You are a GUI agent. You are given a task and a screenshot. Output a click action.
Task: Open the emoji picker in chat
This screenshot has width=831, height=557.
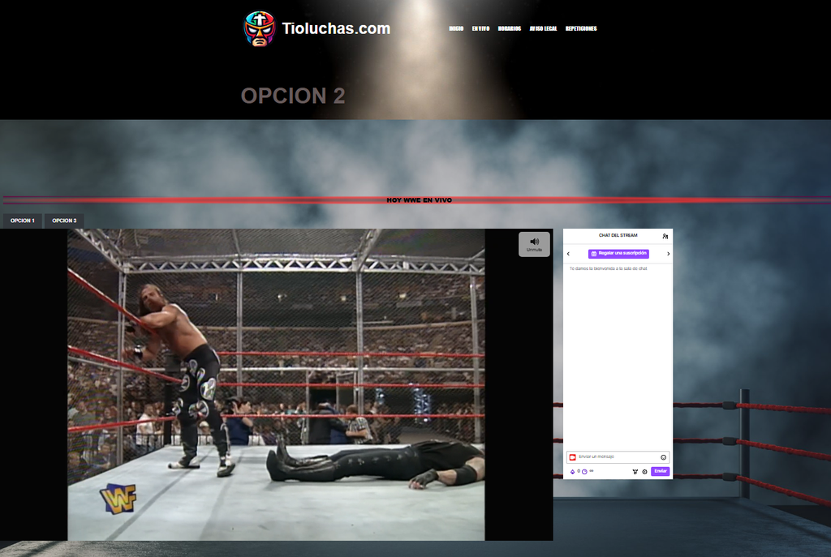point(664,457)
